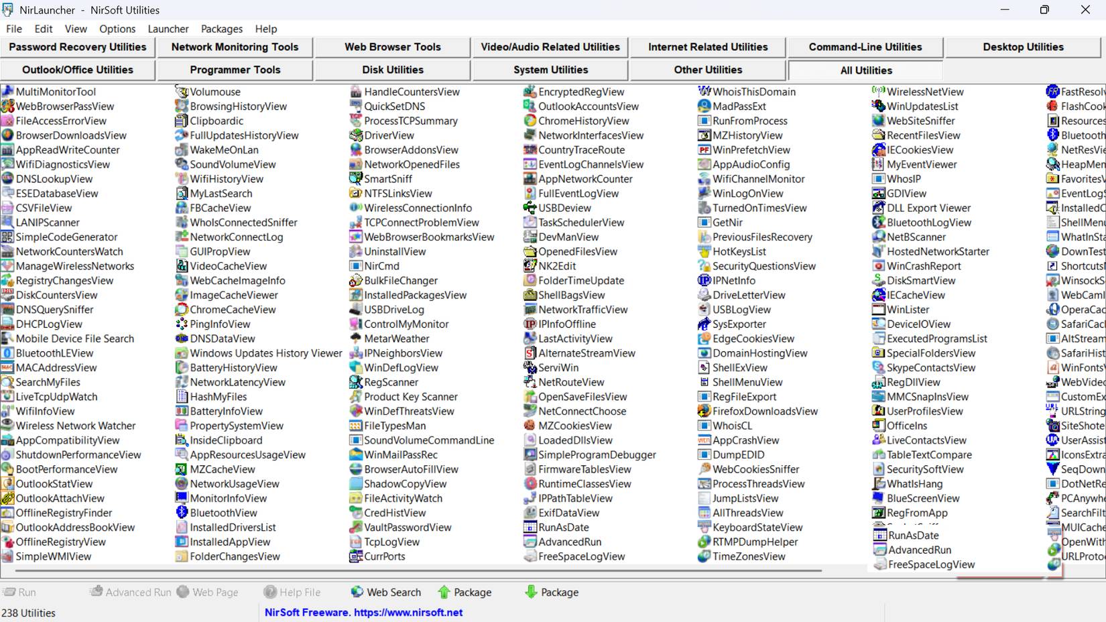Click the CurrPorts icon

(x=355, y=556)
